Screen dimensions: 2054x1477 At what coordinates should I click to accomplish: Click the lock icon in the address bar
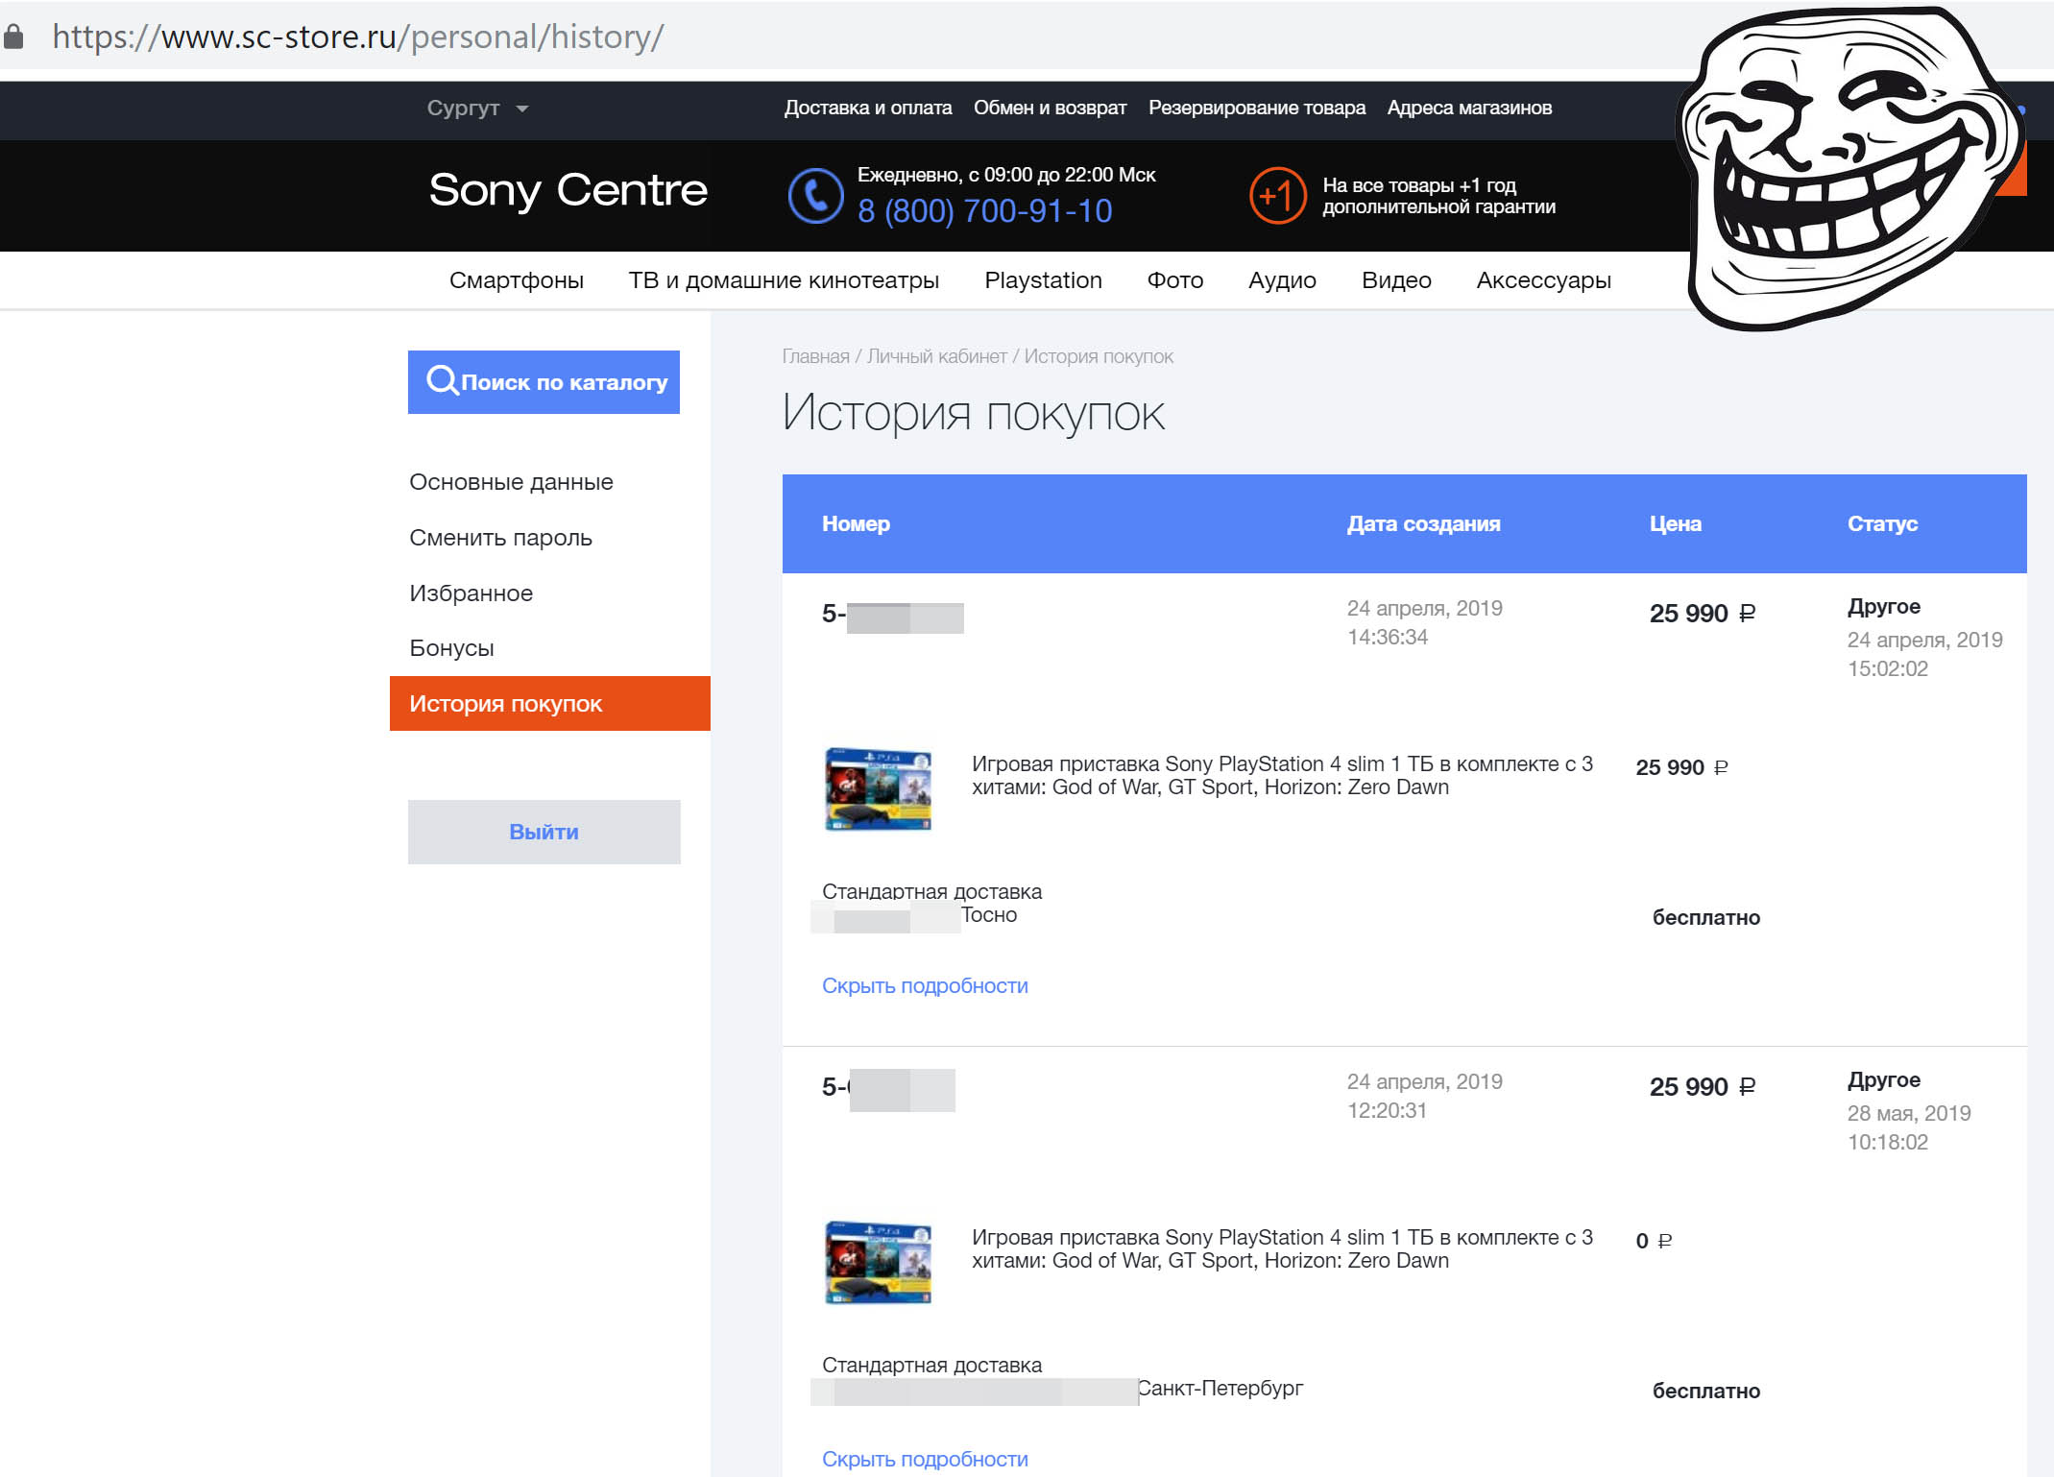tap(13, 37)
